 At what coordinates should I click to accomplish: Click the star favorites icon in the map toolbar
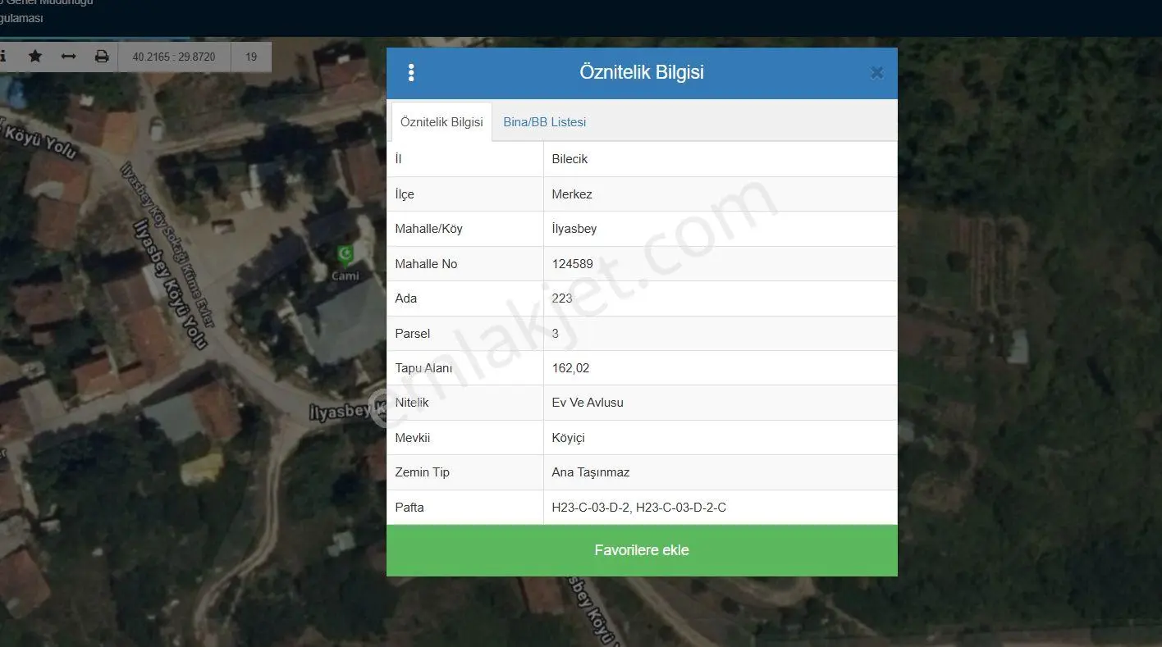(35, 57)
